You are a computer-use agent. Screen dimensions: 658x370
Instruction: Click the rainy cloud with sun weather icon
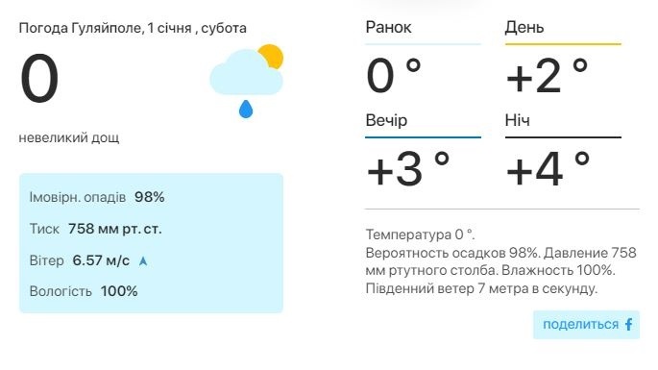tap(247, 81)
